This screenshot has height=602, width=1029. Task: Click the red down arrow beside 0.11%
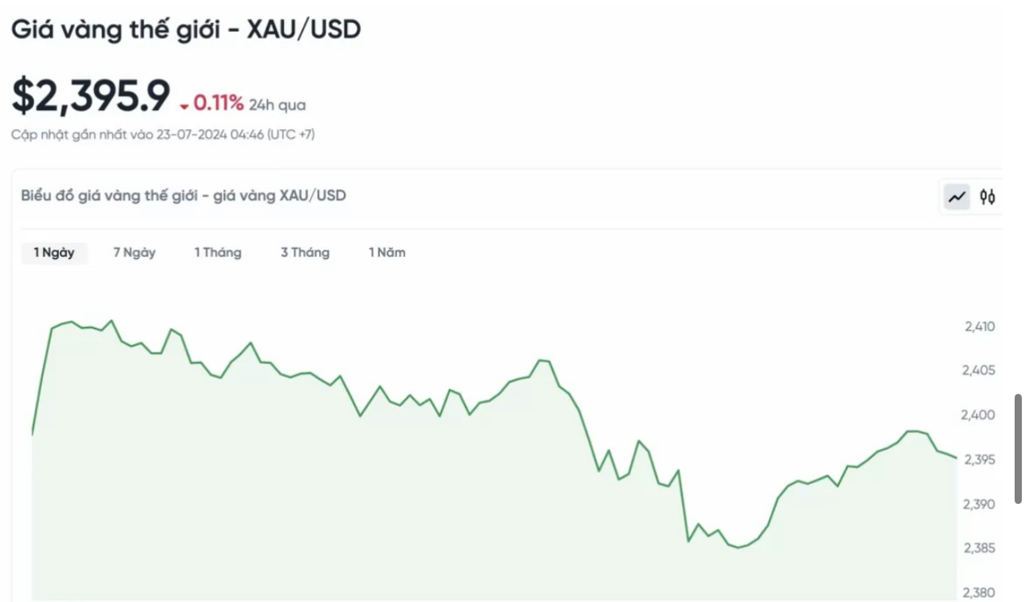184,106
